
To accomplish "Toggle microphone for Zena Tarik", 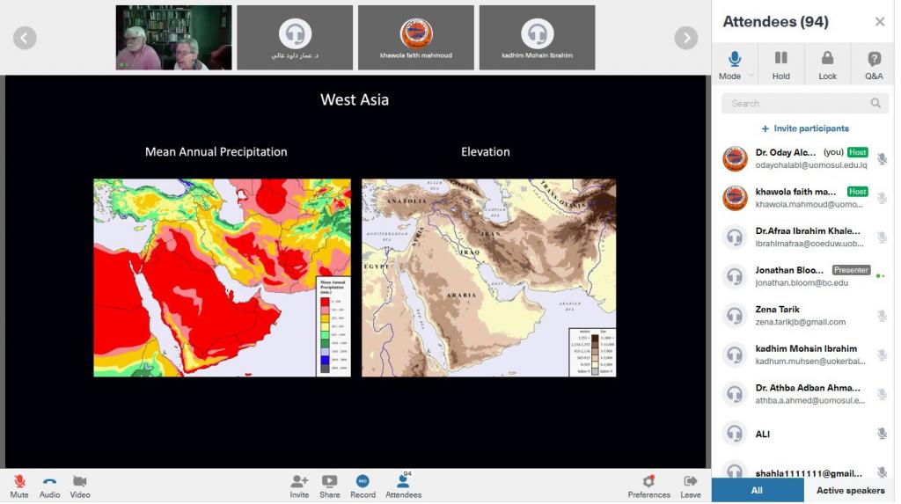I will pyautogui.click(x=882, y=316).
